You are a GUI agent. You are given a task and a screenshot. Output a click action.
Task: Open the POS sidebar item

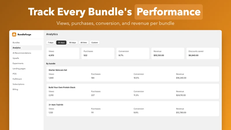click(x=15, y=74)
